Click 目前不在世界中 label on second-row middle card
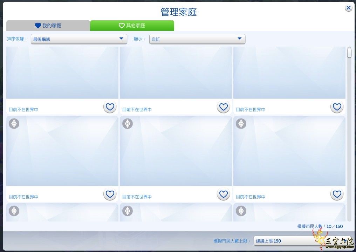This screenshot has width=356, height=252. click(x=137, y=197)
